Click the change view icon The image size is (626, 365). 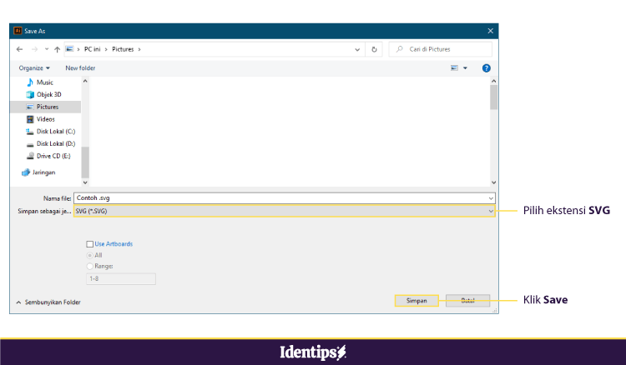click(x=455, y=67)
